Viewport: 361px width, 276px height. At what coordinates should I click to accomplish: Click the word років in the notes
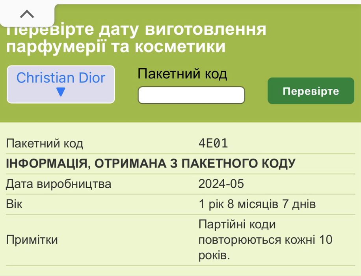pyautogui.click(x=214, y=255)
